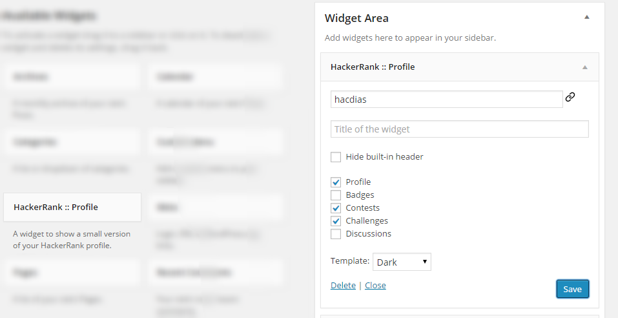
Task: Click the Title of the widget field
Action: pos(459,129)
